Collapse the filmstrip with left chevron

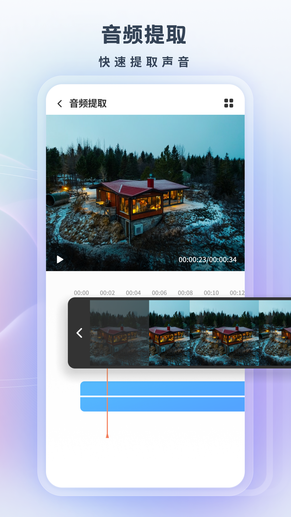pyautogui.click(x=79, y=333)
